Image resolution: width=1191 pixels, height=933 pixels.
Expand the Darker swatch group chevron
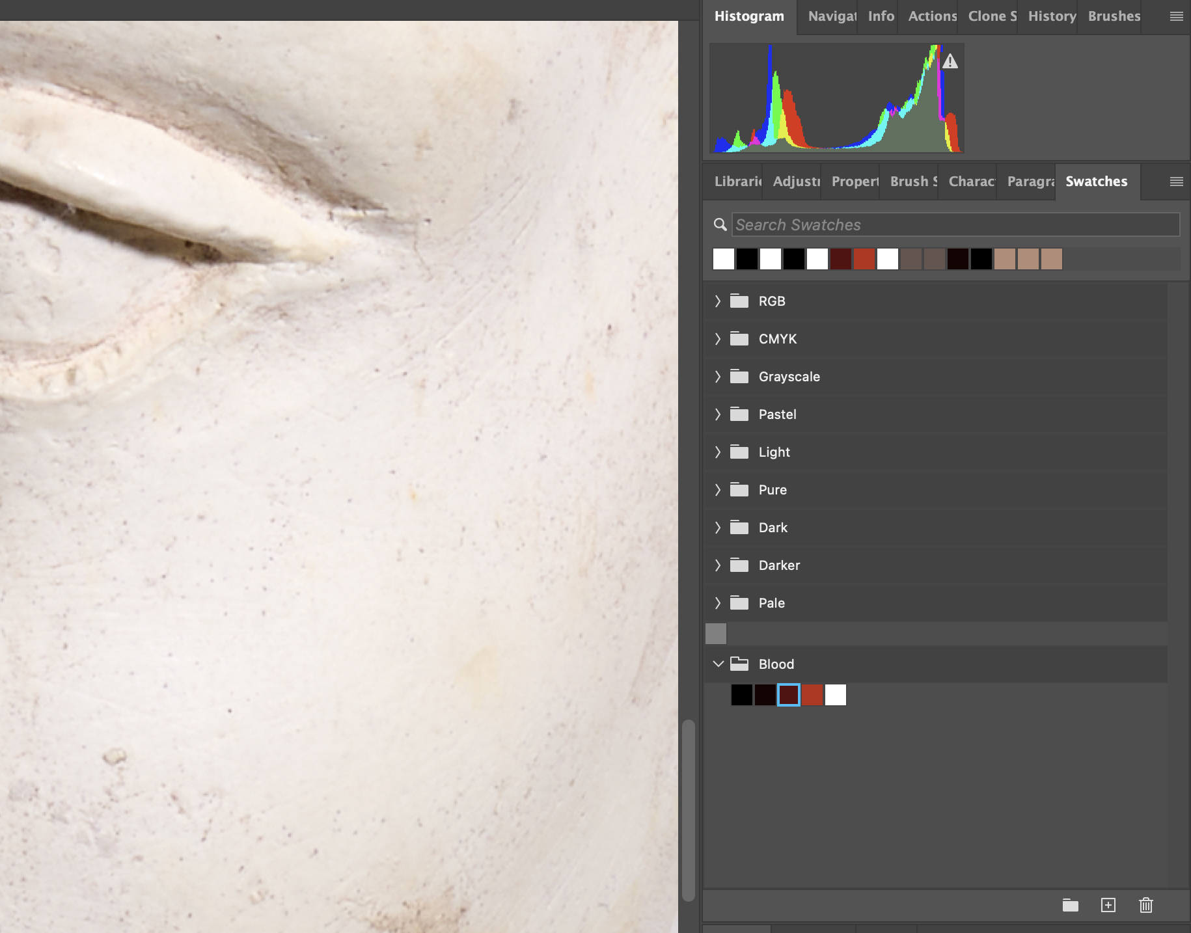[718, 565]
